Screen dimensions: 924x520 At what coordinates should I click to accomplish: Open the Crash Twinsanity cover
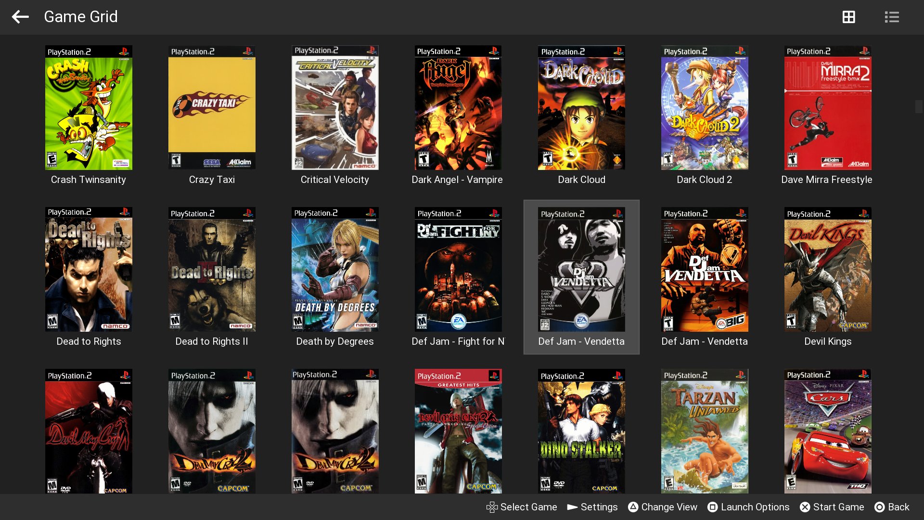point(89,107)
